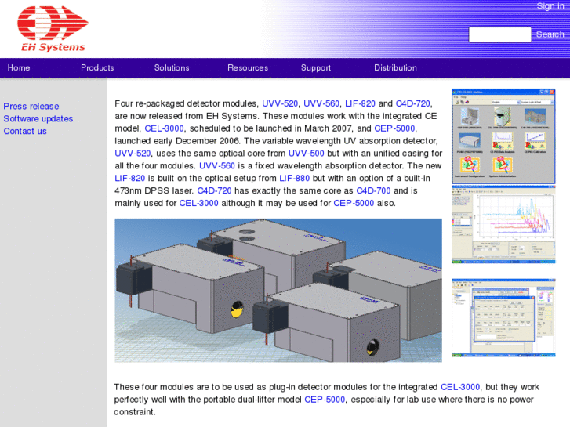Viewport: 570px width, 427px height.
Task: Open the Home menu item
Action: tap(19, 67)
